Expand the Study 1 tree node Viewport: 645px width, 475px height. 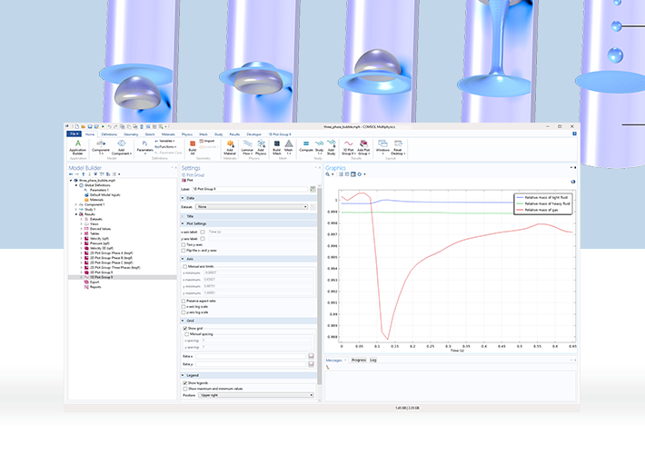[76, 209]
